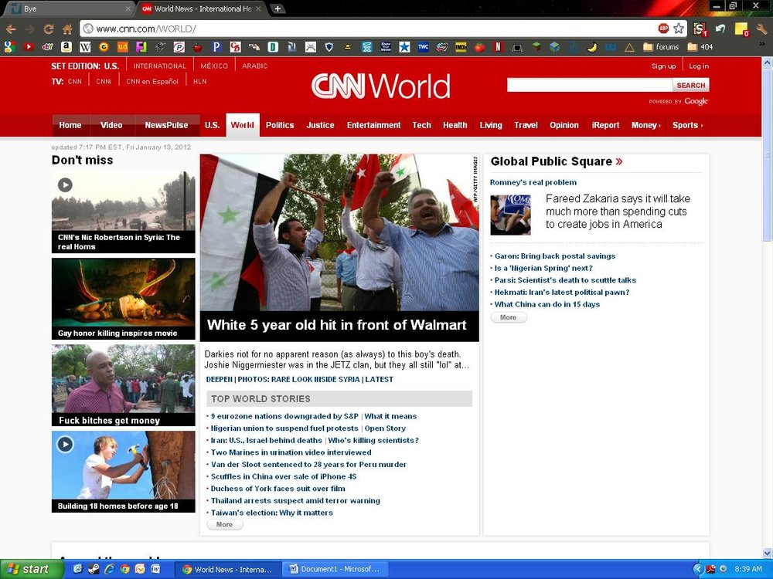Open 'Taiwan's election: Why it matters' story
Image resolution: width=773 pixels, height=579 pixels.
[x=271, y=513]
